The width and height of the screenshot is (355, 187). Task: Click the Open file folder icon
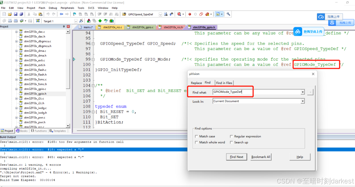(x=10, y=14)
